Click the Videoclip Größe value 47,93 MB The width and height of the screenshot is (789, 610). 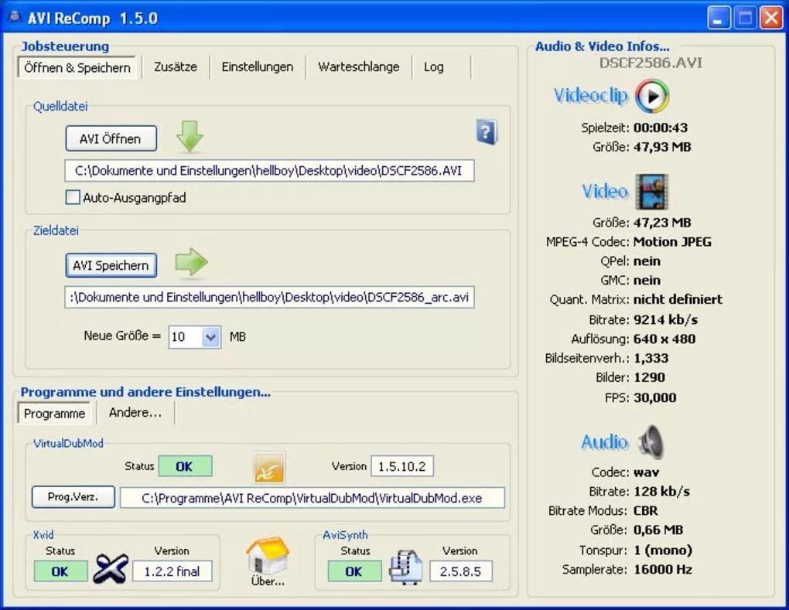662,148
